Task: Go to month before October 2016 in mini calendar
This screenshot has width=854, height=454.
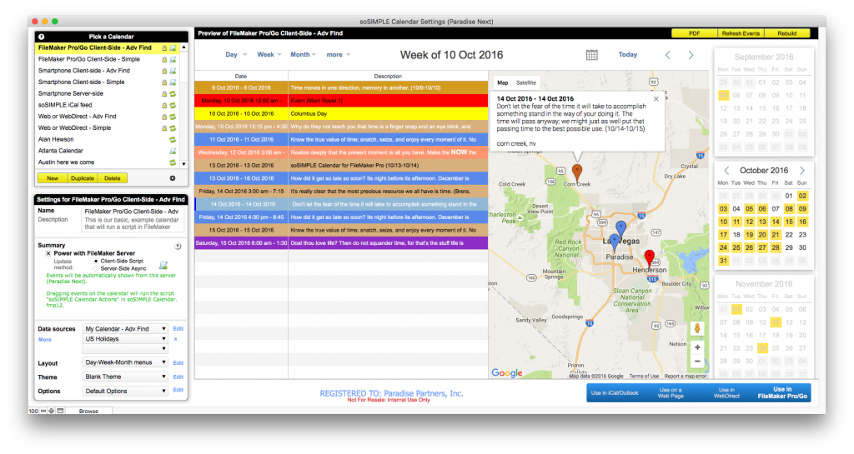Action: click(x=726, y=170)
